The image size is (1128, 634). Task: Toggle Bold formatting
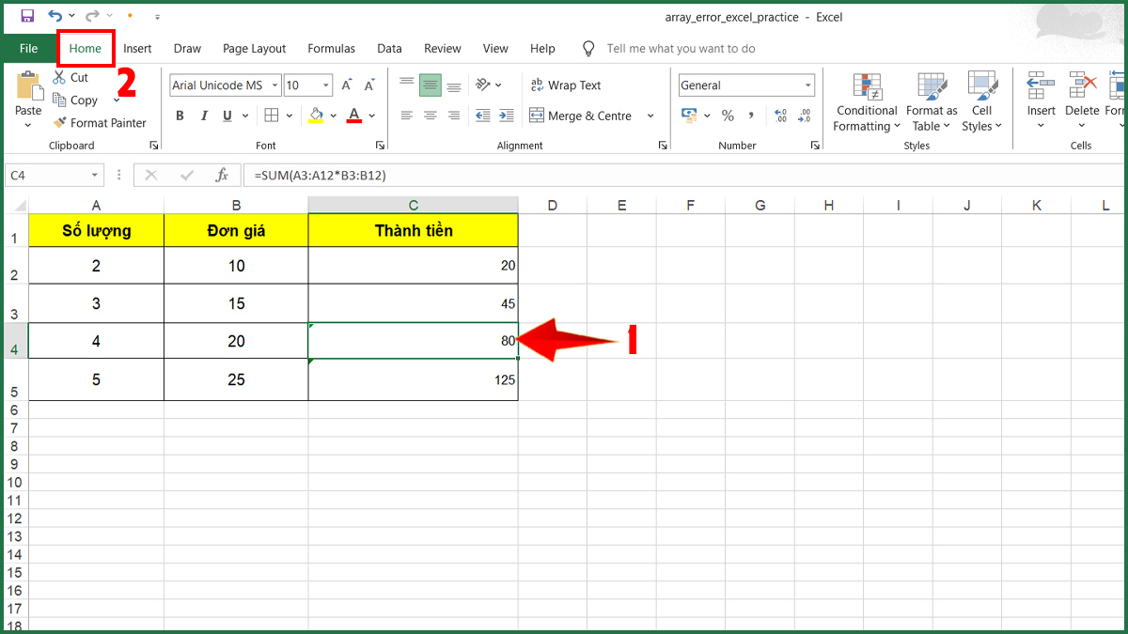pos(180,116)
